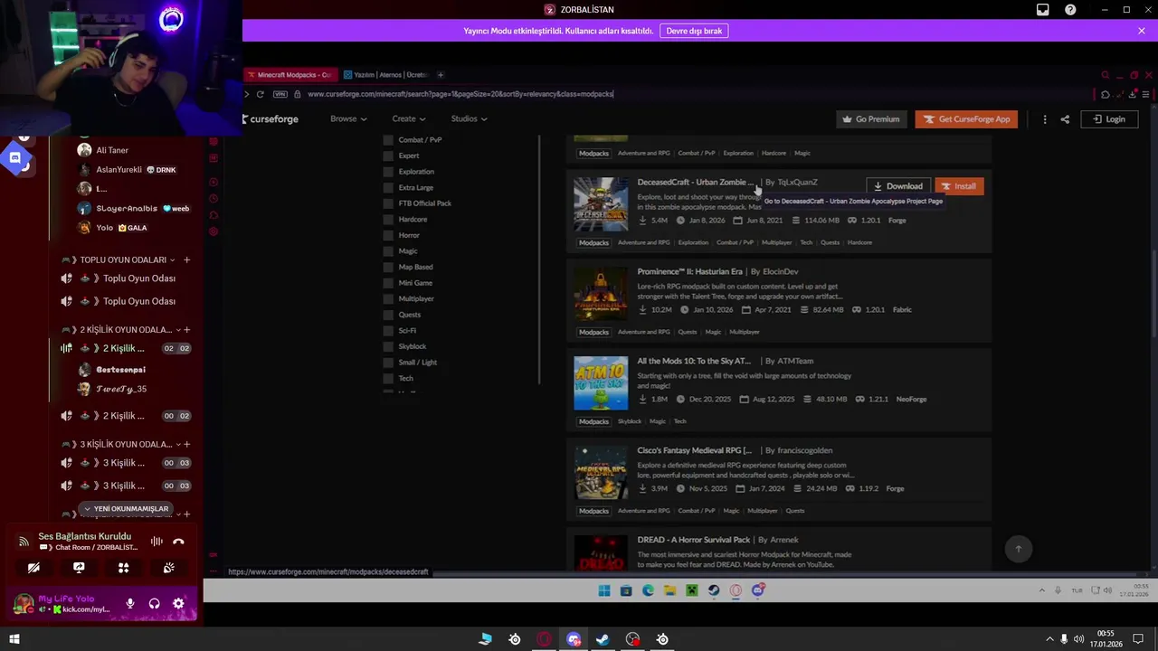
Task: Open Discord direct messages home icon
Action: pyautogui.click(x=14, y=158)
